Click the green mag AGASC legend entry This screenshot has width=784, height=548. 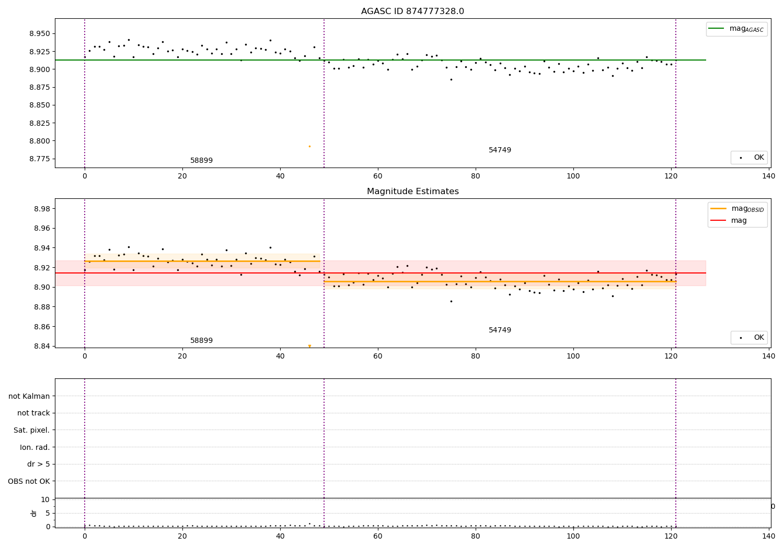(736, 29)
